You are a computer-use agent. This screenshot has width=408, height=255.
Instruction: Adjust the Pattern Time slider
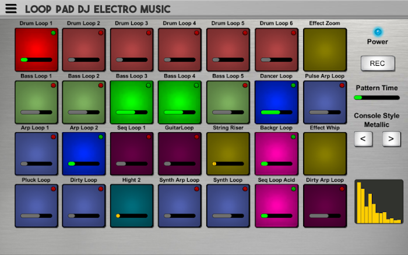(x=377, y=97)
